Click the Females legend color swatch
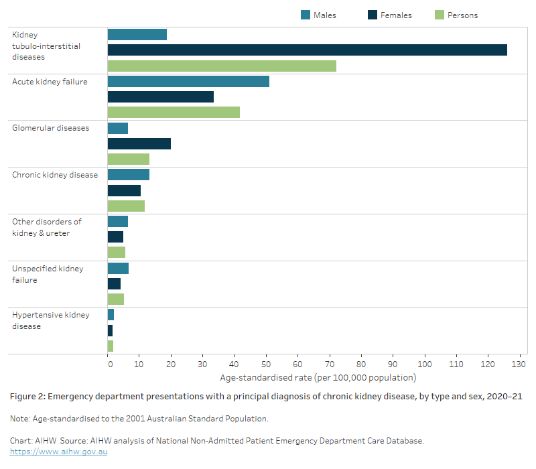The width and height of the screenshot is (536, 469). coord(371,15)
